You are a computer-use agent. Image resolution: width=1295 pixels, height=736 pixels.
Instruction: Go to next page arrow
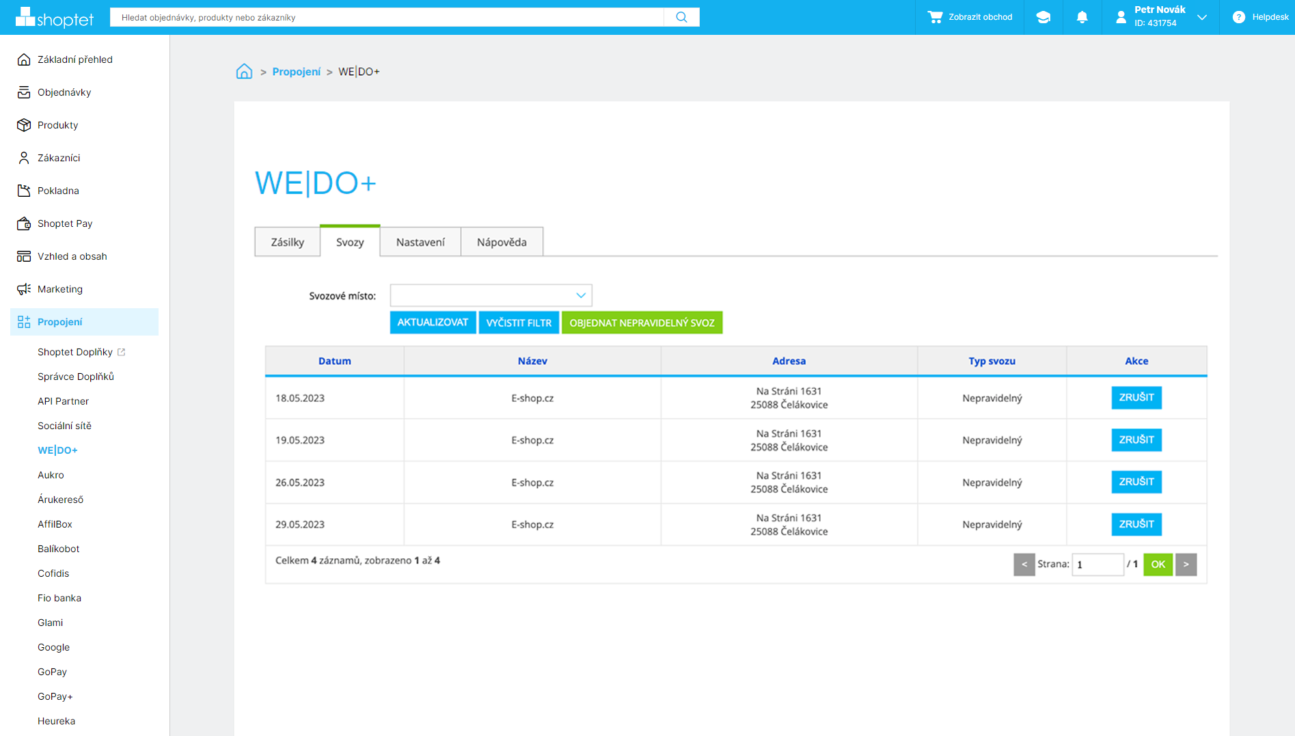click(x=1186, y=564)
